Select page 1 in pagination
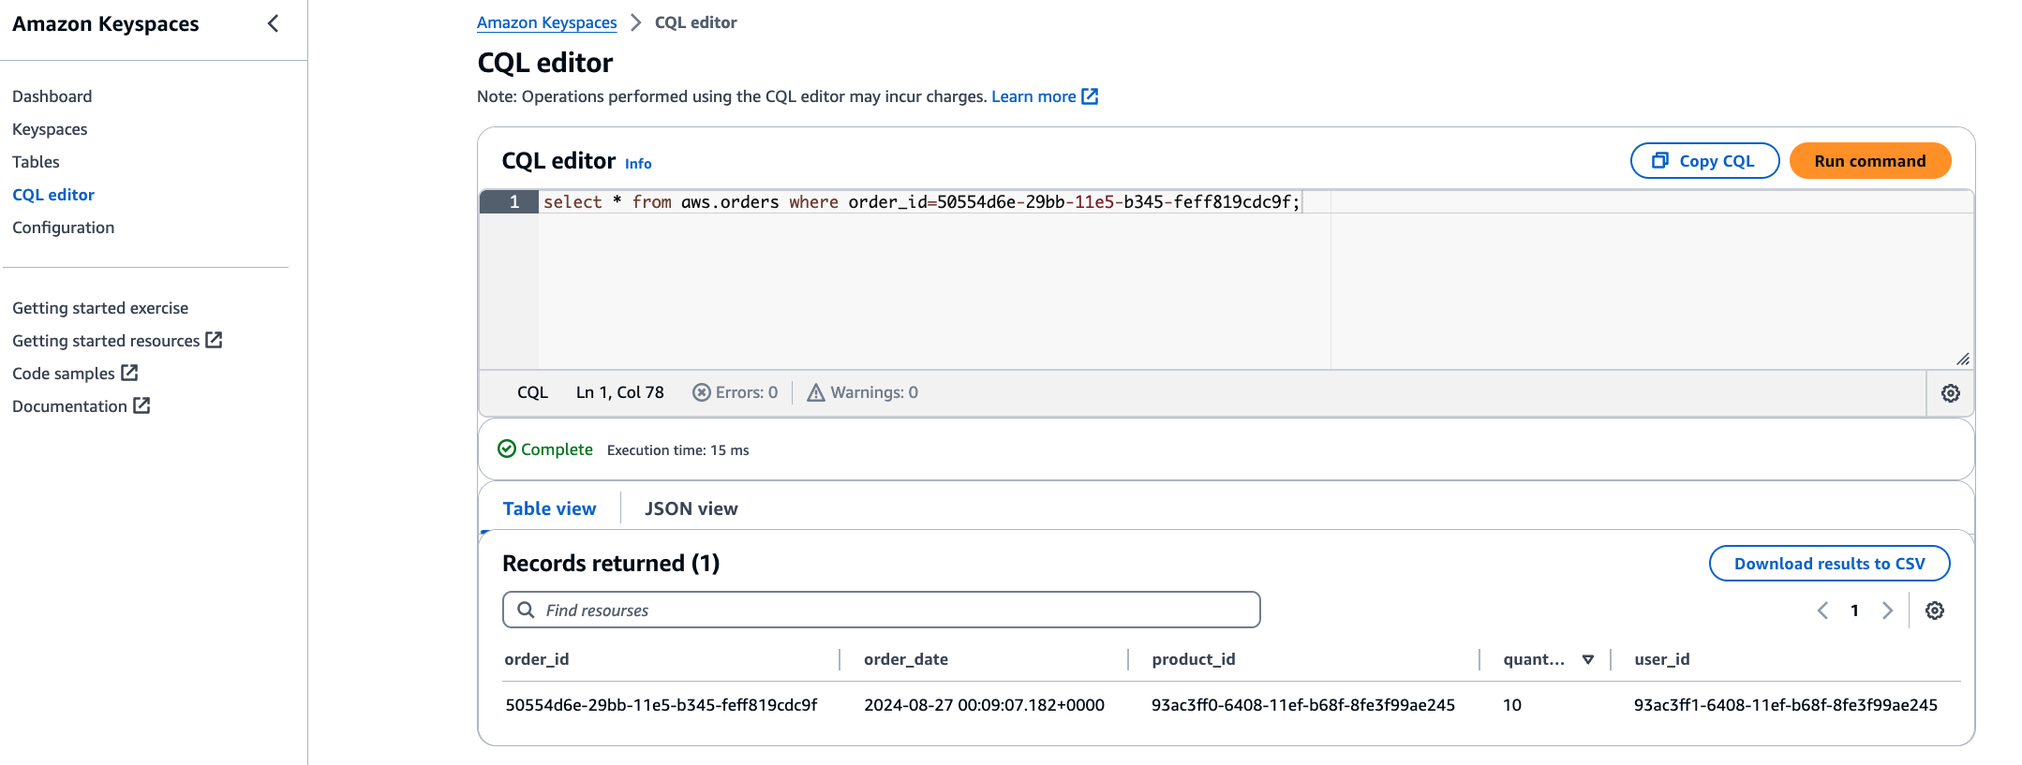 point(1854,611)
